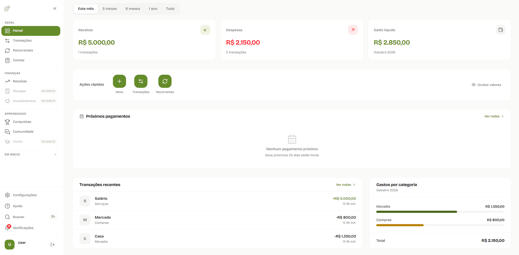Open Contas sidebar item
519x255 pixels.
click(x=31, y=60)
